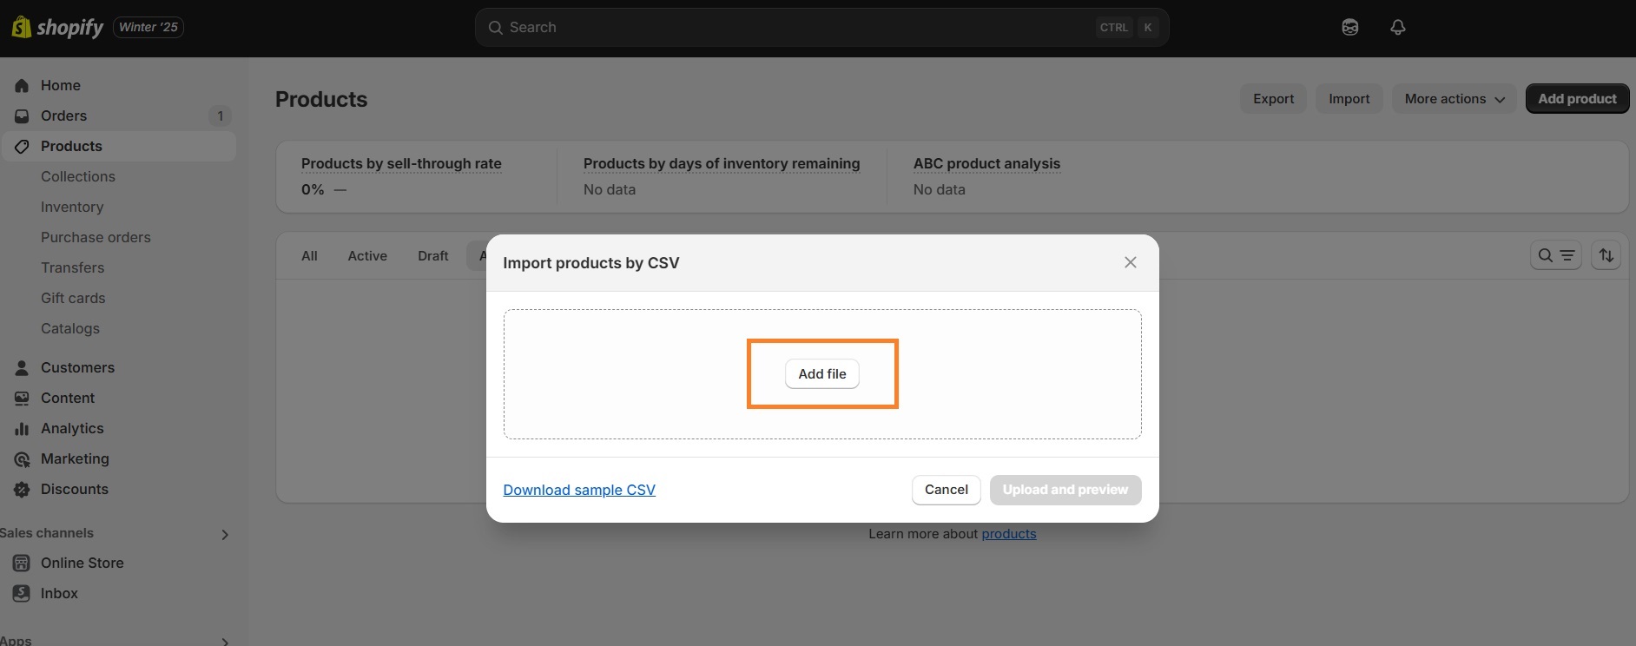The image size is (1636, 646).
Task: Open Transfers page
Action: point(72,267)
